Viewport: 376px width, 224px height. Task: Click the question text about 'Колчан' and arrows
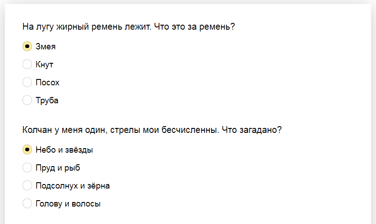152,130
